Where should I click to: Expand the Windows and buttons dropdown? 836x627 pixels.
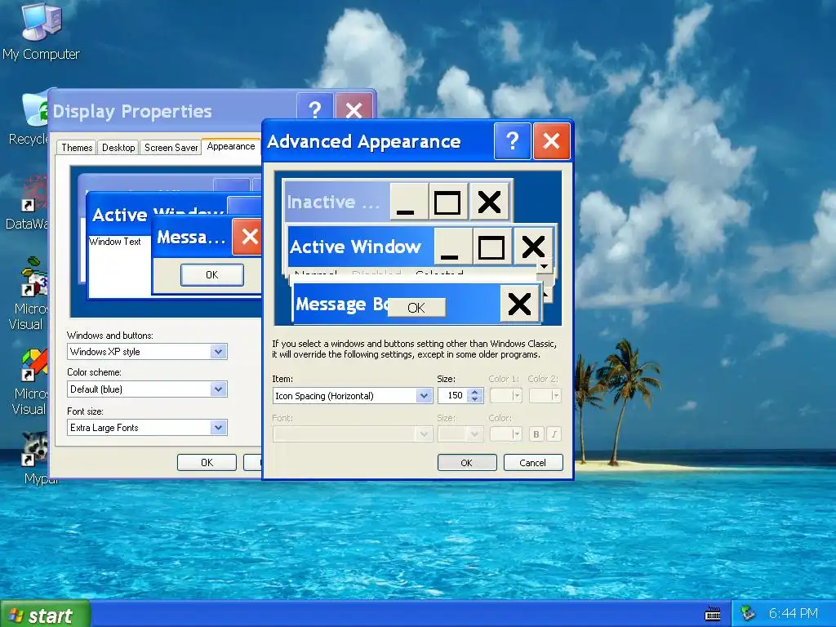pos(218,352)
